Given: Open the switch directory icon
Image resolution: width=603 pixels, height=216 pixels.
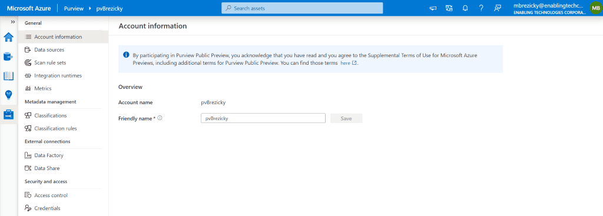Looking at the screenshot, I should click(449, 8).
